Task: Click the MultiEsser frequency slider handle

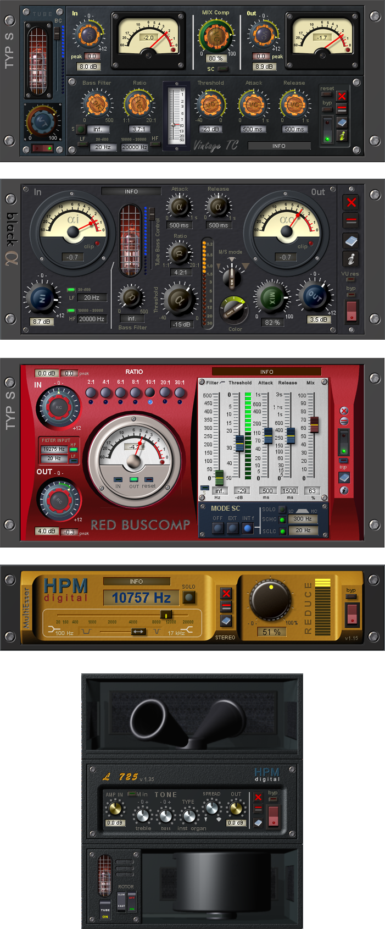Action: [x=166, y=614]
